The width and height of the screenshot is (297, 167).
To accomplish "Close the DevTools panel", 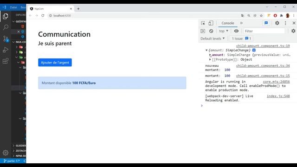I will [x=294, y=23].
